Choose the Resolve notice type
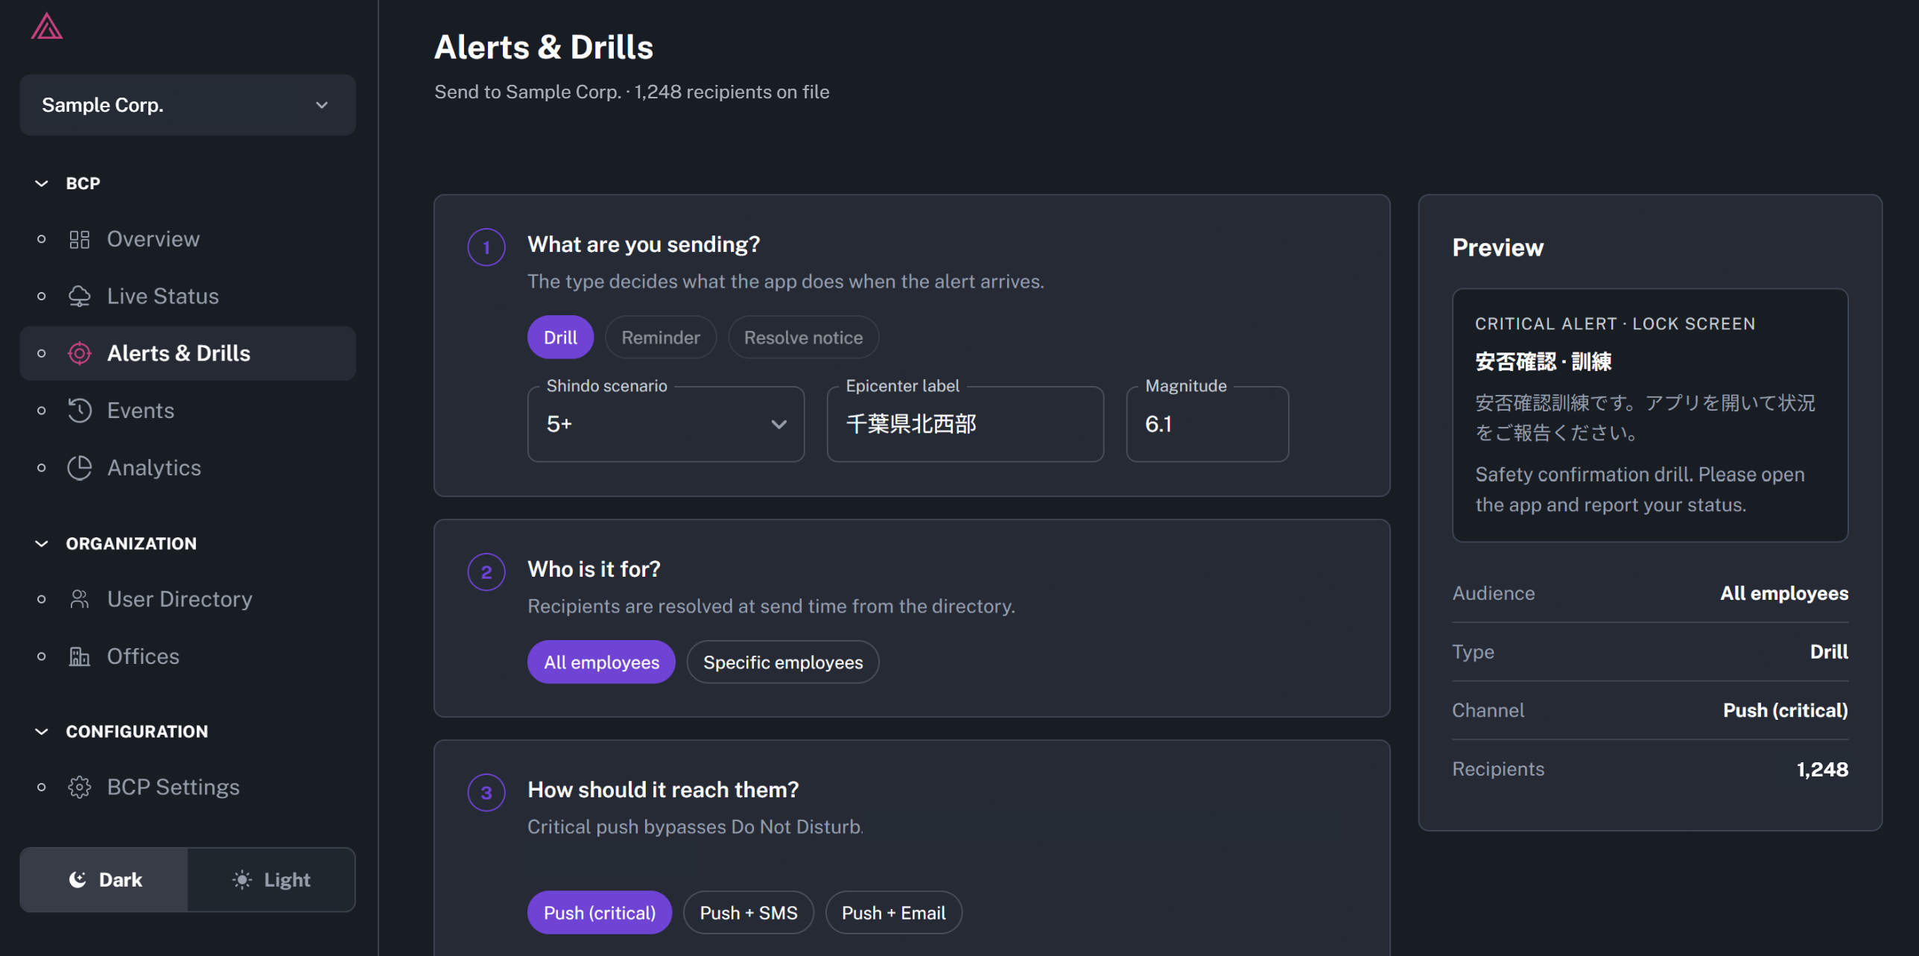The height and width of the screenshot is (956, 1919). [803, 338]
